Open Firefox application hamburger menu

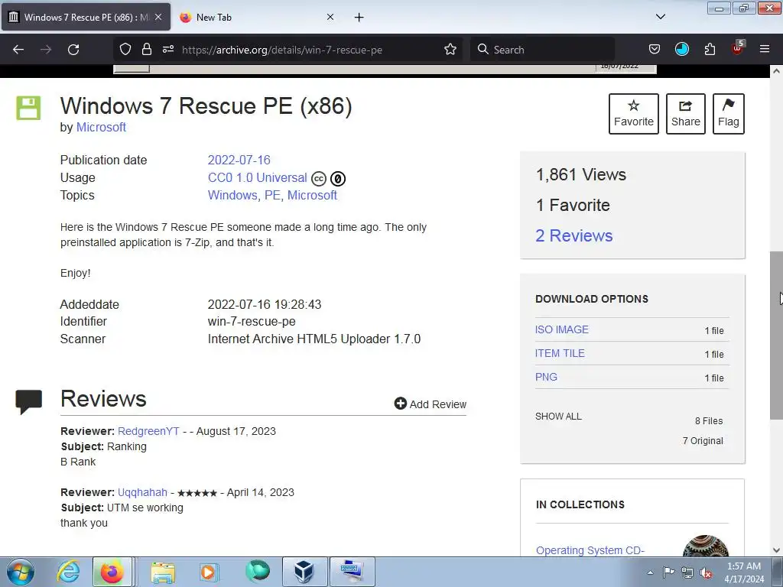(x=764, y=50)
